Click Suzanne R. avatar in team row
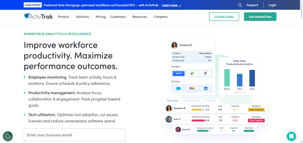The image size is (303, 143). (x=169, y=108)
